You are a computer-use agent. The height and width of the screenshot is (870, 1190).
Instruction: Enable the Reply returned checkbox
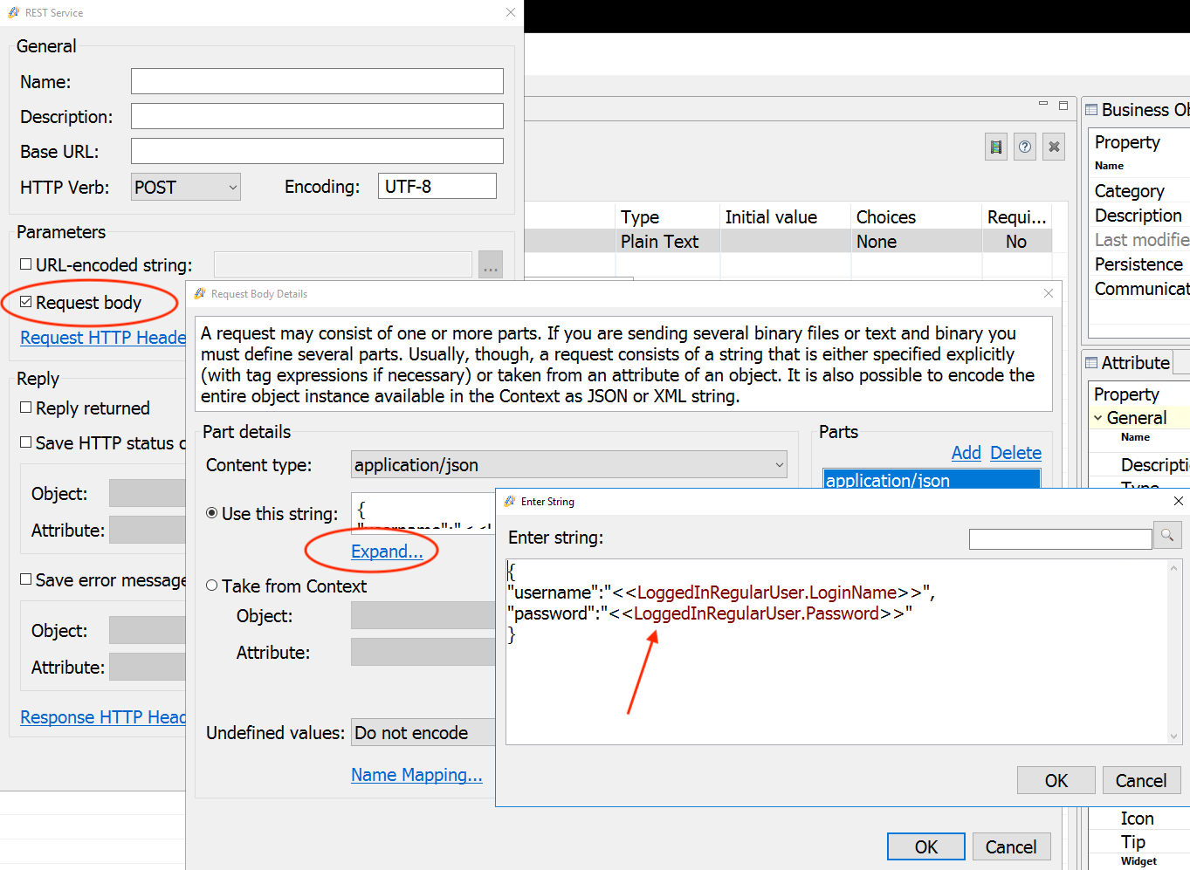26,408
